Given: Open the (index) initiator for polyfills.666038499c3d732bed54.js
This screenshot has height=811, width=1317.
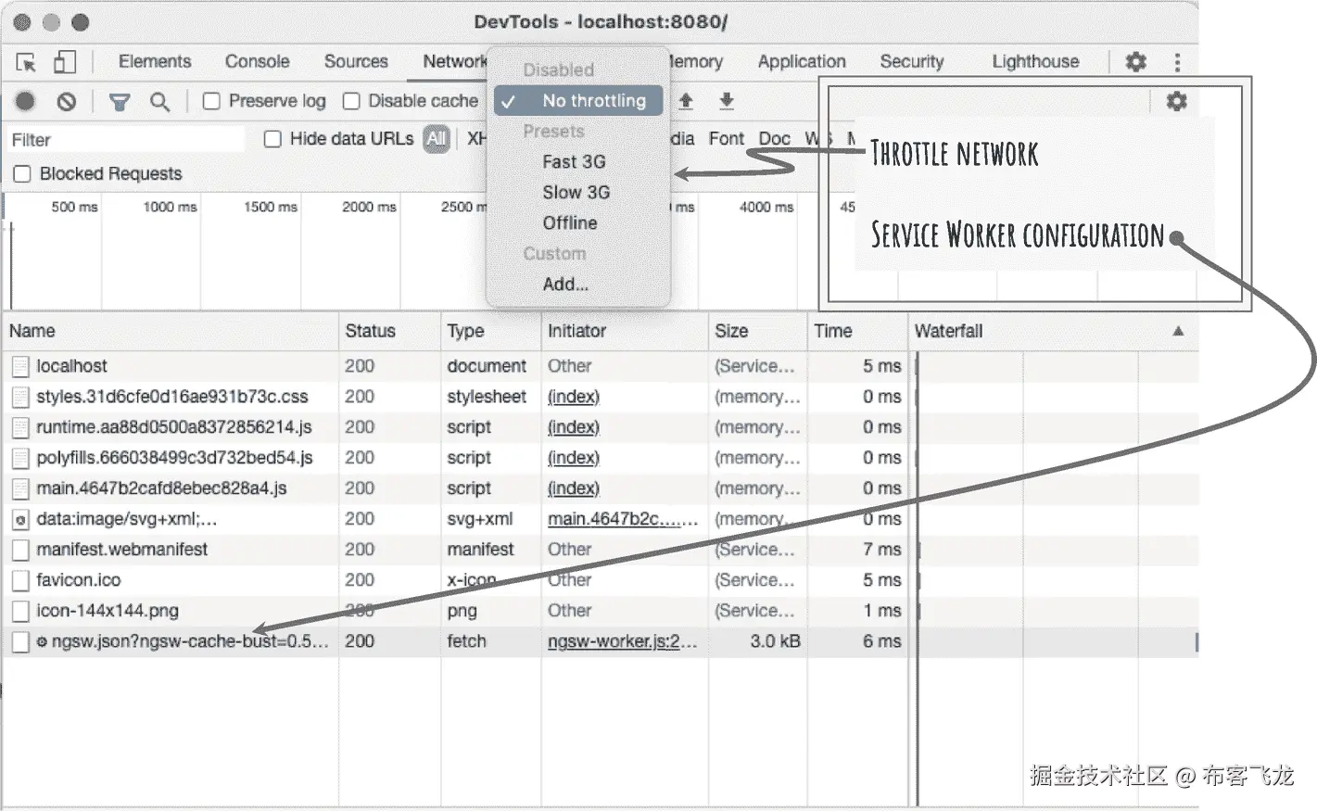Looking at the screenshot, I should click(574, 458).
